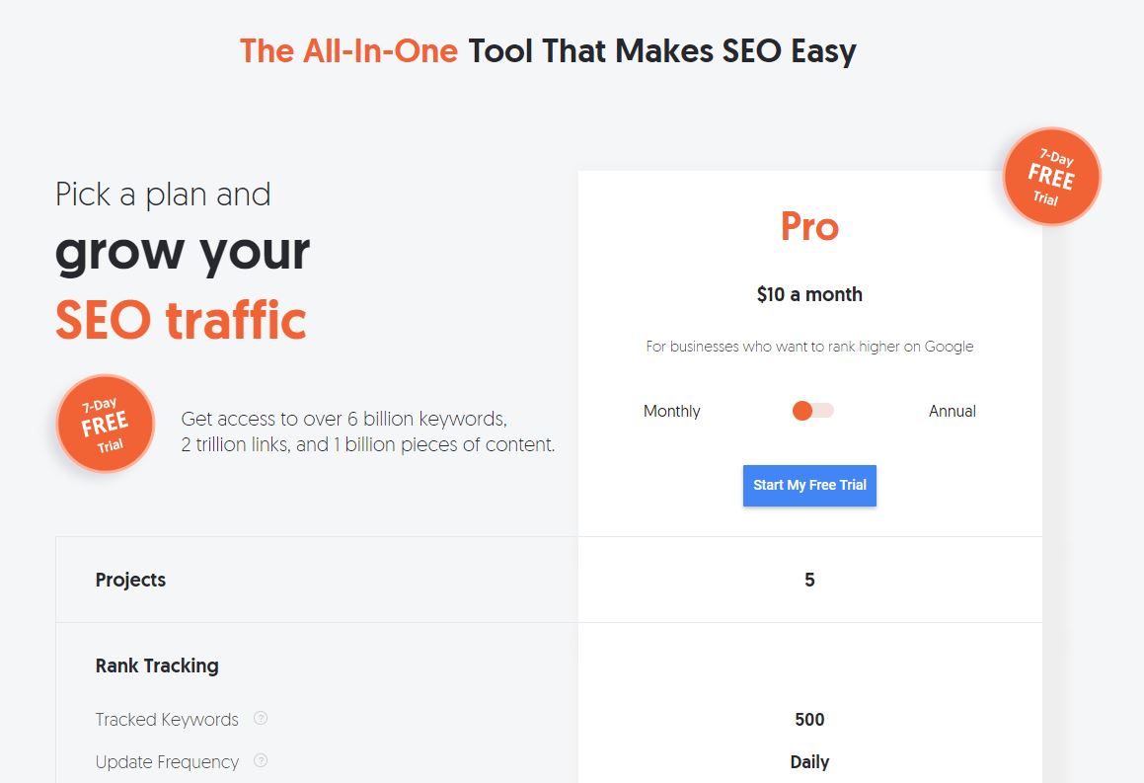Click the 7-Day FREE Trial badge on Pro card

pyautogui.click(x=1051, y=177)
